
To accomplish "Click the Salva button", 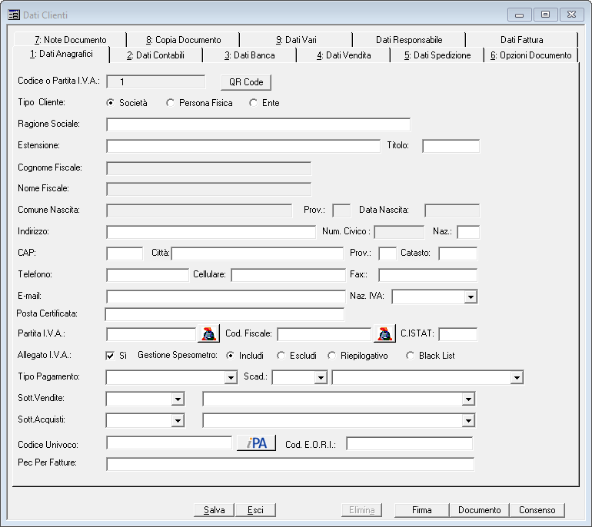I will [x=214, y=510].
